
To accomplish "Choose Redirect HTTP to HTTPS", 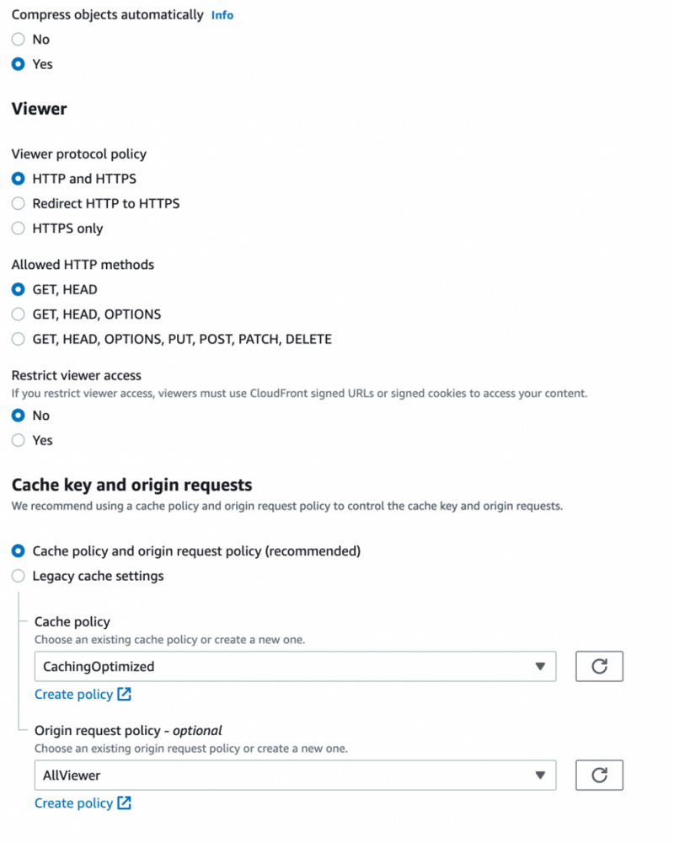I will coord(19,203).
